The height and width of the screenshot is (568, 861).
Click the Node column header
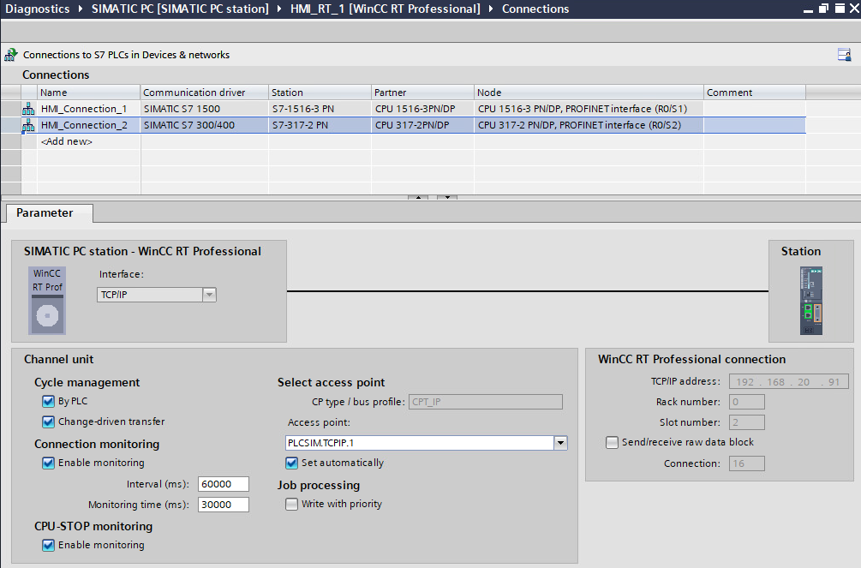coord(589,93)
